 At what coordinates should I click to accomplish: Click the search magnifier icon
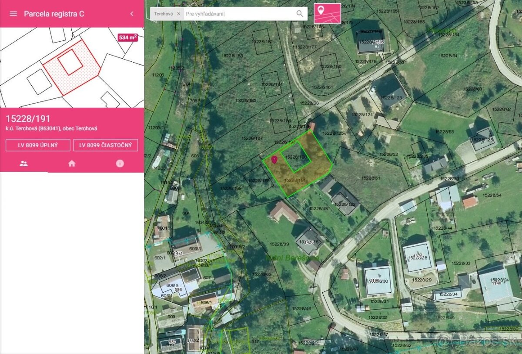[x=300, y=14]
